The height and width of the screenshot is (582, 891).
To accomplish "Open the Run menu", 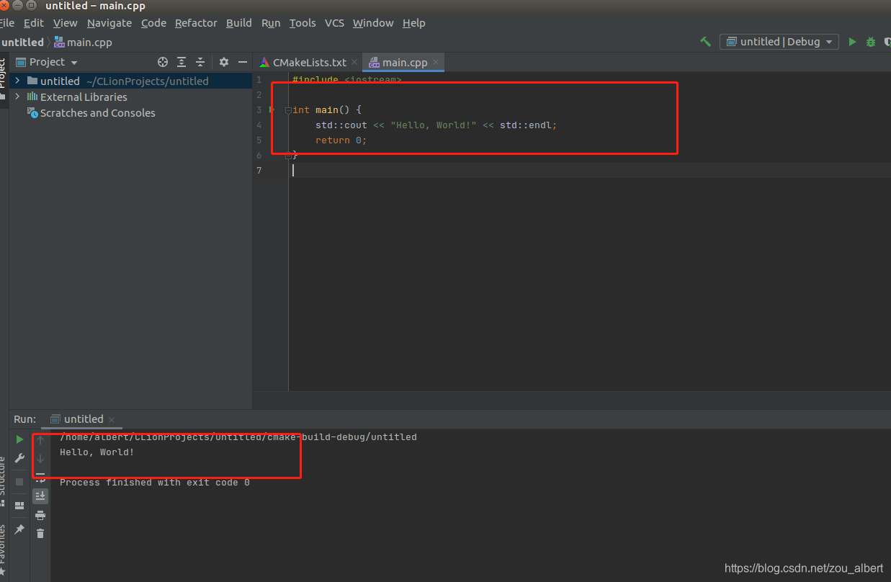I will pyautogui.click(x=271, y=23).
